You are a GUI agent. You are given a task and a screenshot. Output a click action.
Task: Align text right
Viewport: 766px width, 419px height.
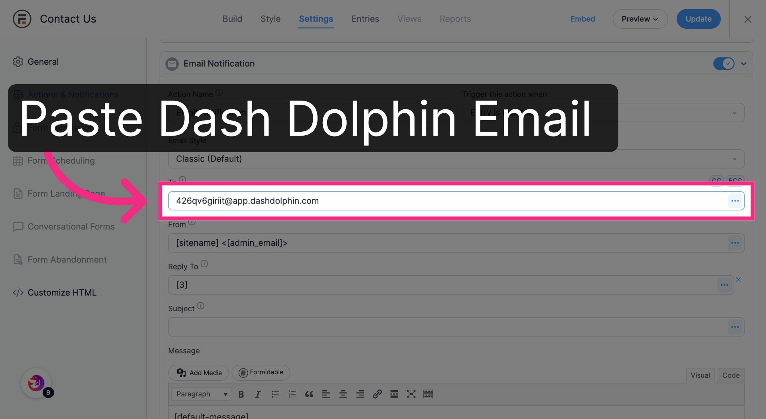(x=360, y=394)
